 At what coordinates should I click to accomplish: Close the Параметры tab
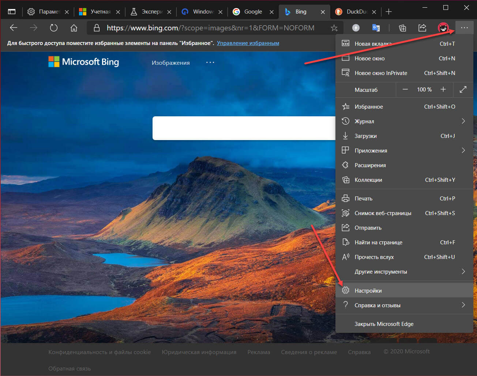[67, 12]
